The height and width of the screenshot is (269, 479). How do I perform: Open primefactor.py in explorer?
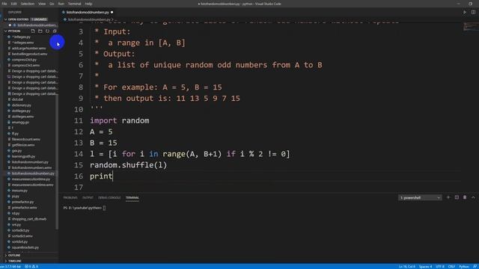pyautogui.click(x=22, y=202)
